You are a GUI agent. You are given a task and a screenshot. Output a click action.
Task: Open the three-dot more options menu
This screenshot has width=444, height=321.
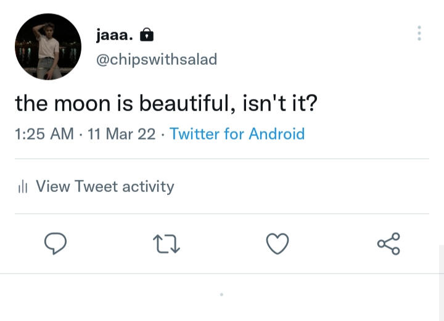pos(419,33)
